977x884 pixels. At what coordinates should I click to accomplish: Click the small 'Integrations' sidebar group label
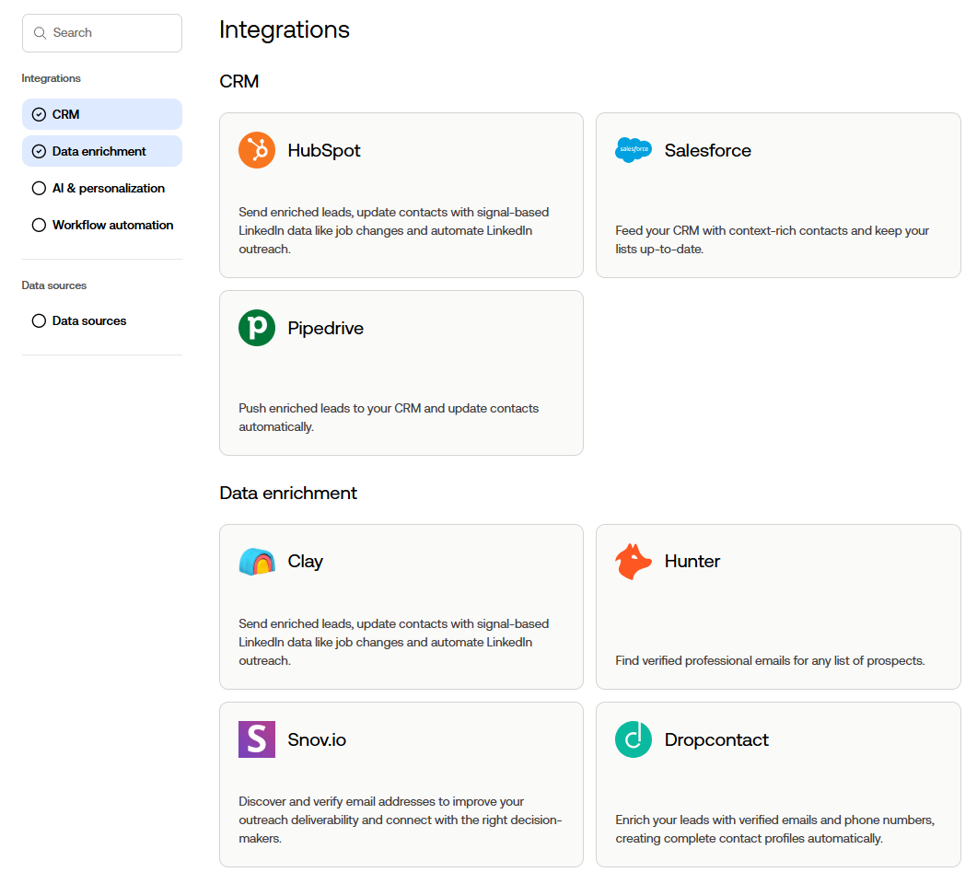coord(51,78)
